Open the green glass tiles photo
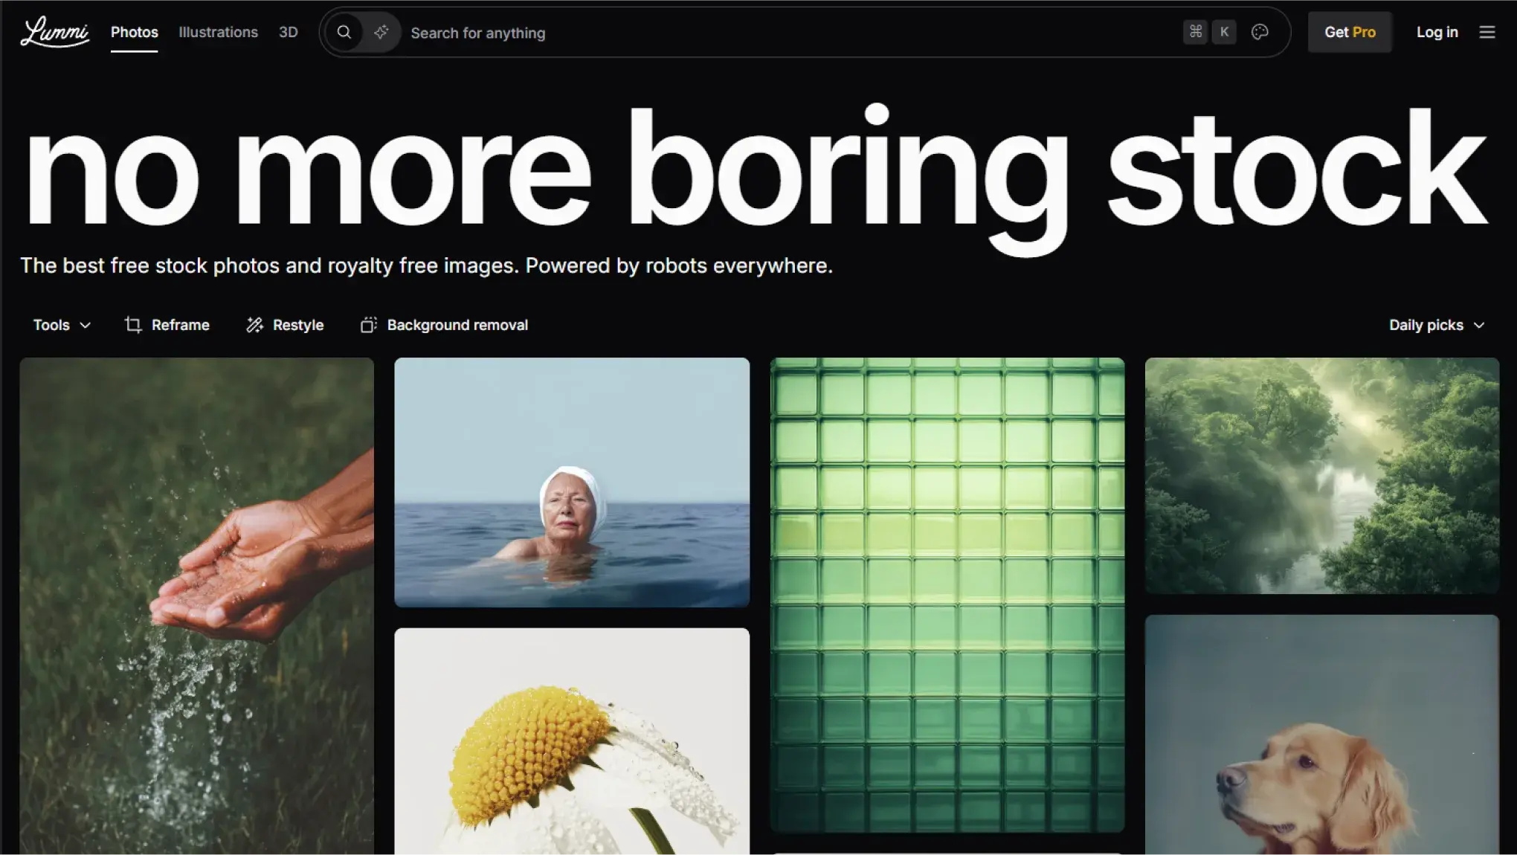This screenshot has height=855, width=1517. coord(947,595)
